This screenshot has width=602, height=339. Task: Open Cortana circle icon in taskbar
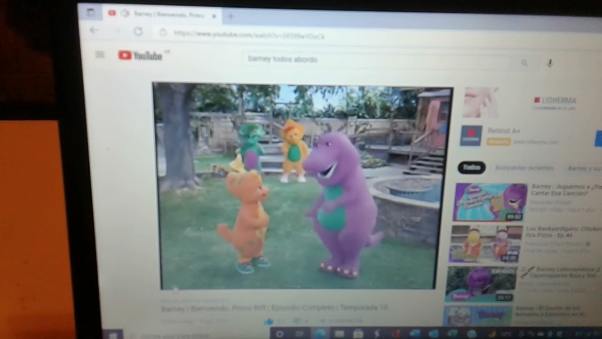pyautogui.click(x=280, y=334)
